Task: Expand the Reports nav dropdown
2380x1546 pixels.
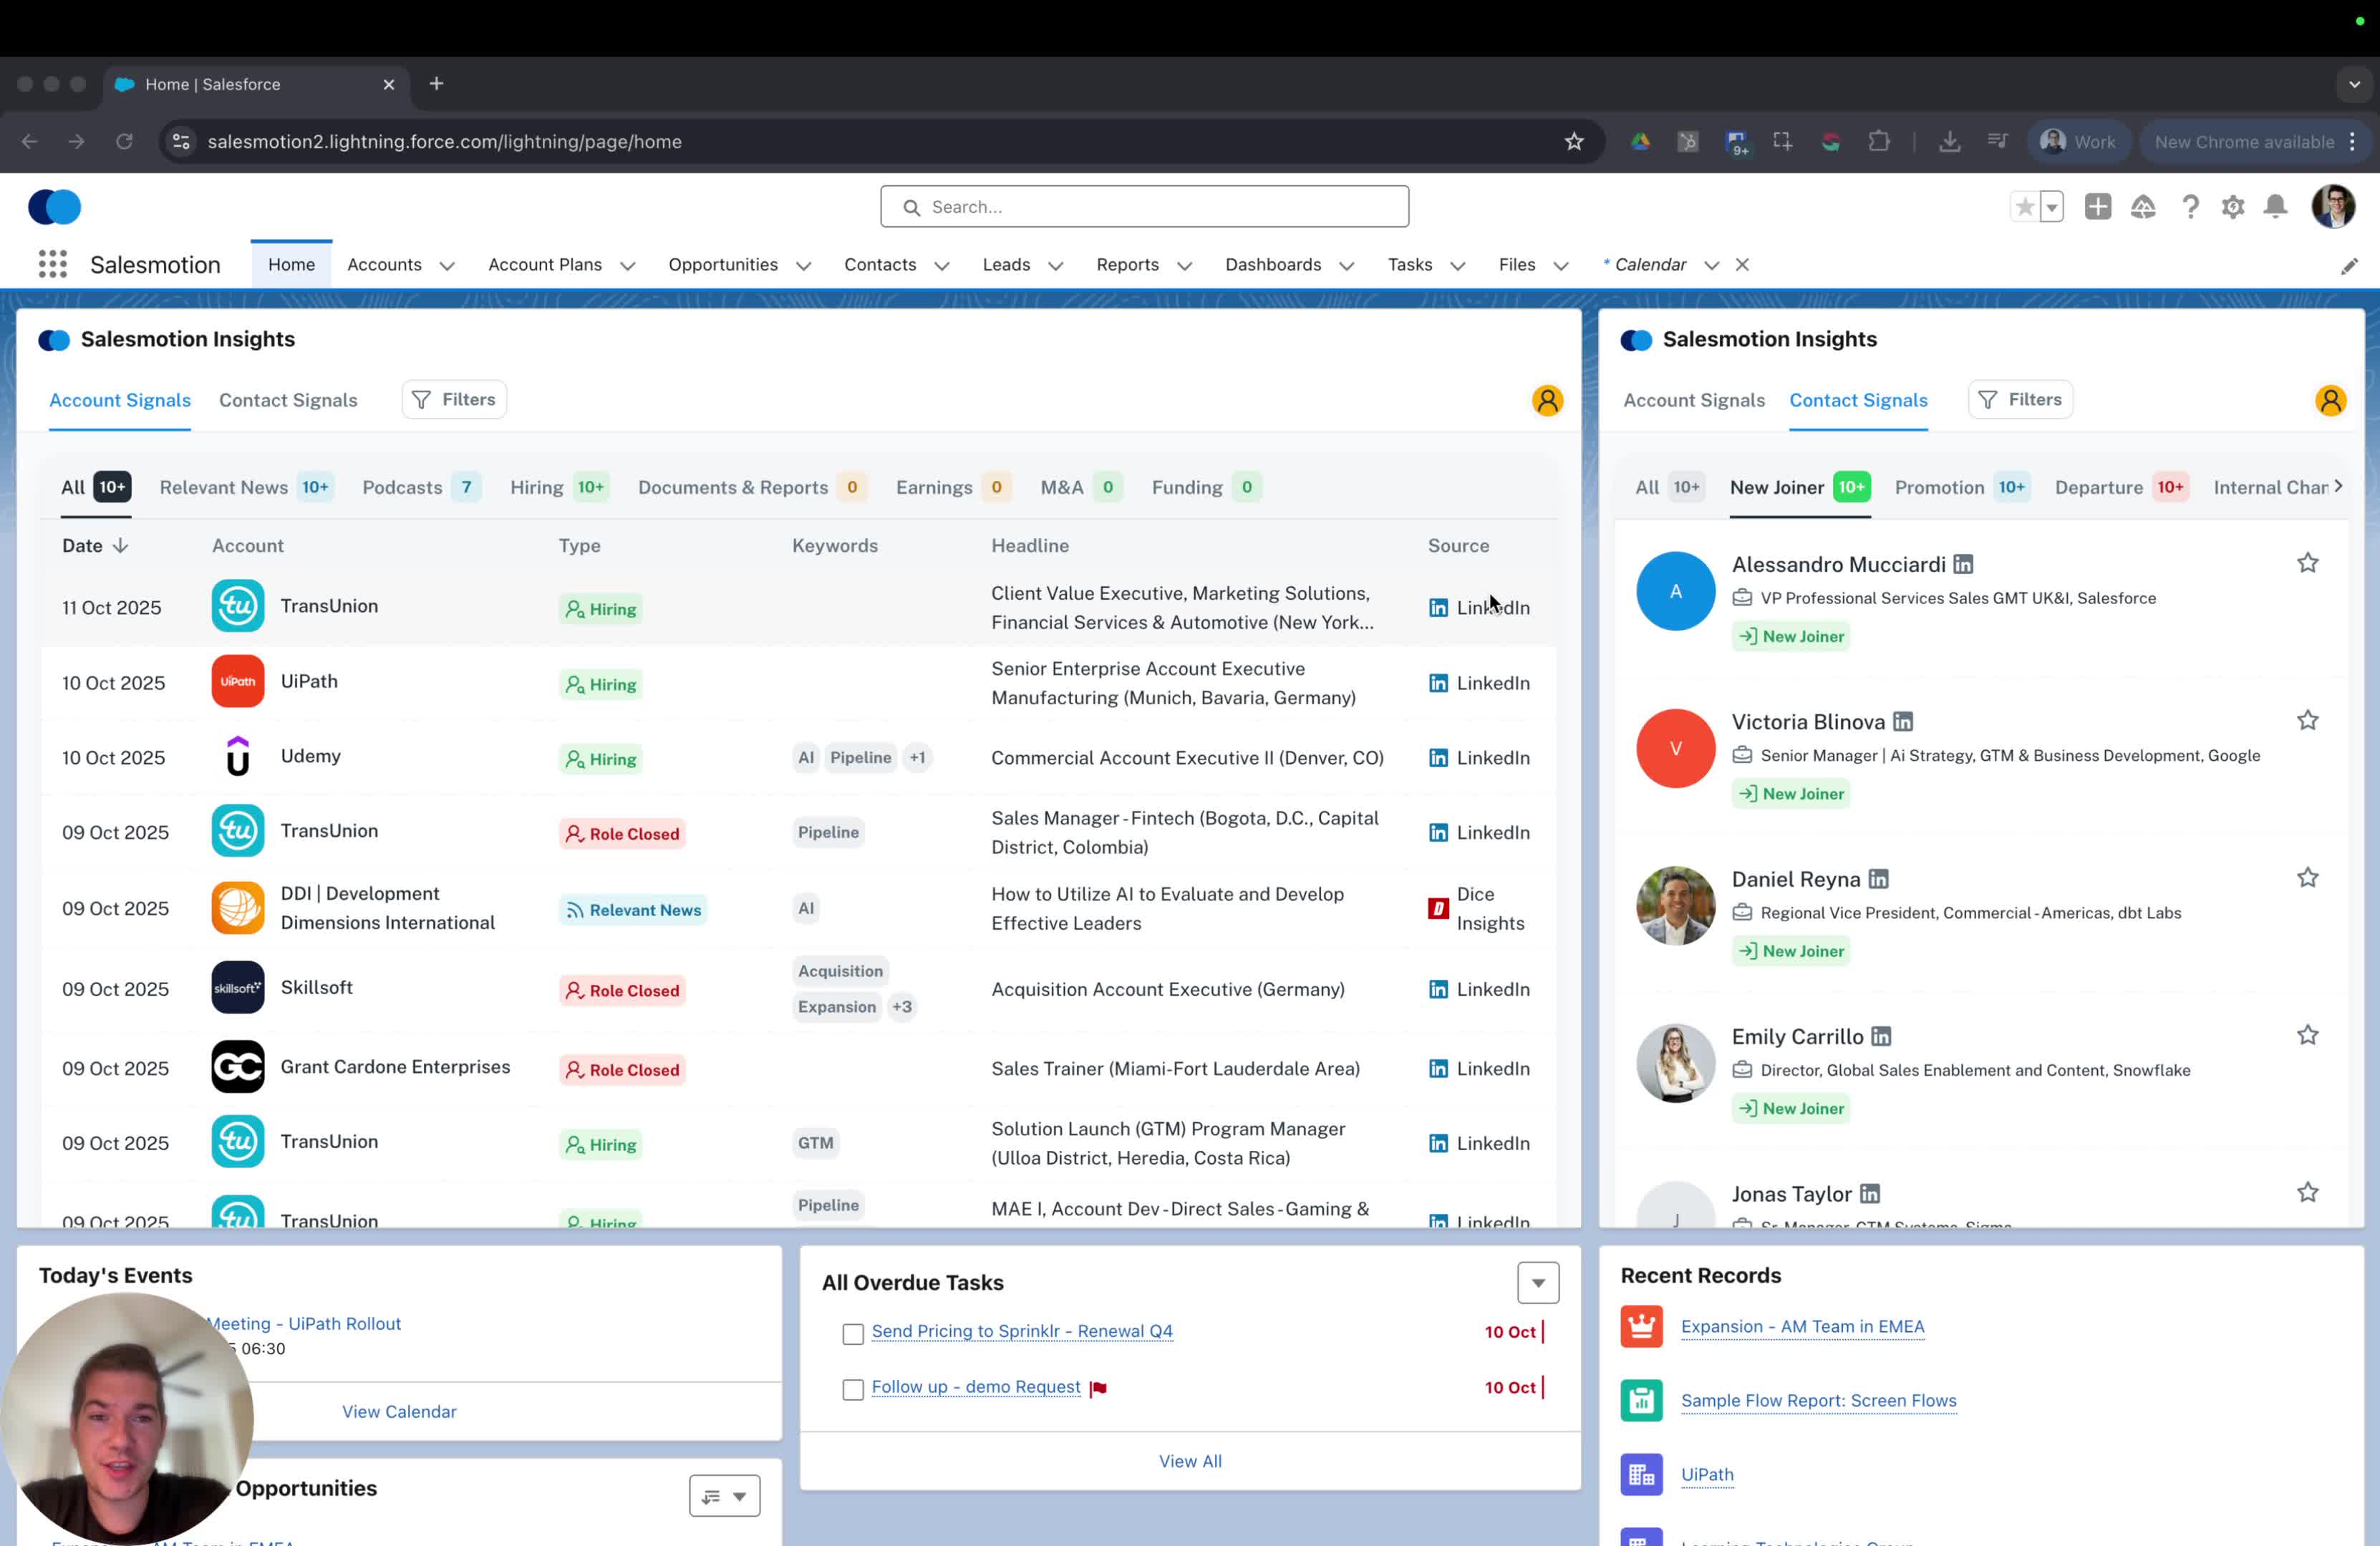Action: click(1184, 266)
